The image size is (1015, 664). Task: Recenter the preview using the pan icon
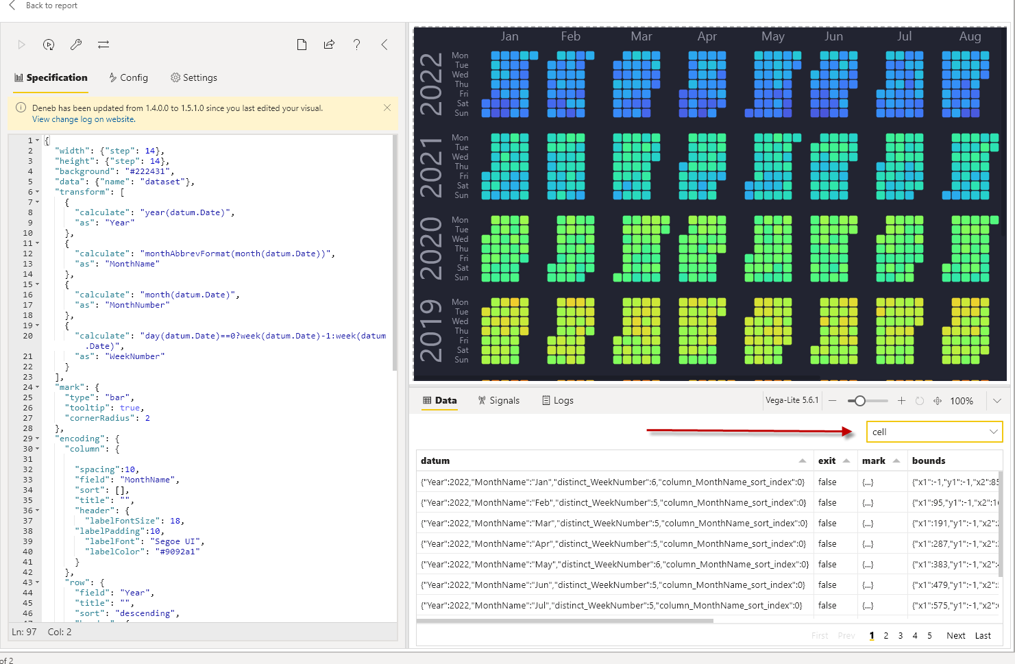(937, 401)
